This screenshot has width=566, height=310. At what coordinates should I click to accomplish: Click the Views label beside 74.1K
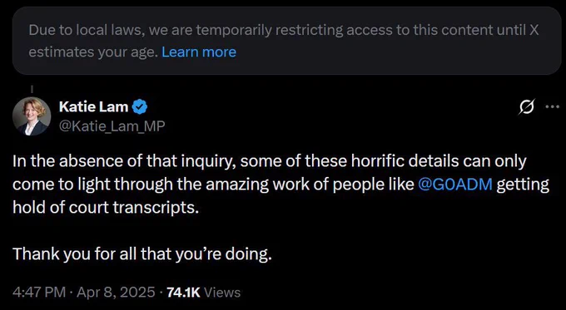[x=222, y=292]
